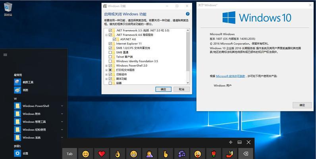Jump via letter W header in Start
This screenshot has height=159, width=316.
15,99
